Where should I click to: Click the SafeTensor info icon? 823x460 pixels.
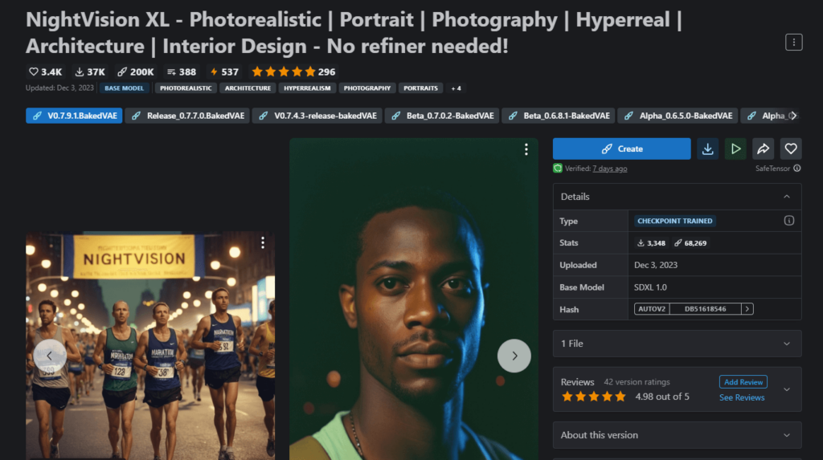click(797, 169)
